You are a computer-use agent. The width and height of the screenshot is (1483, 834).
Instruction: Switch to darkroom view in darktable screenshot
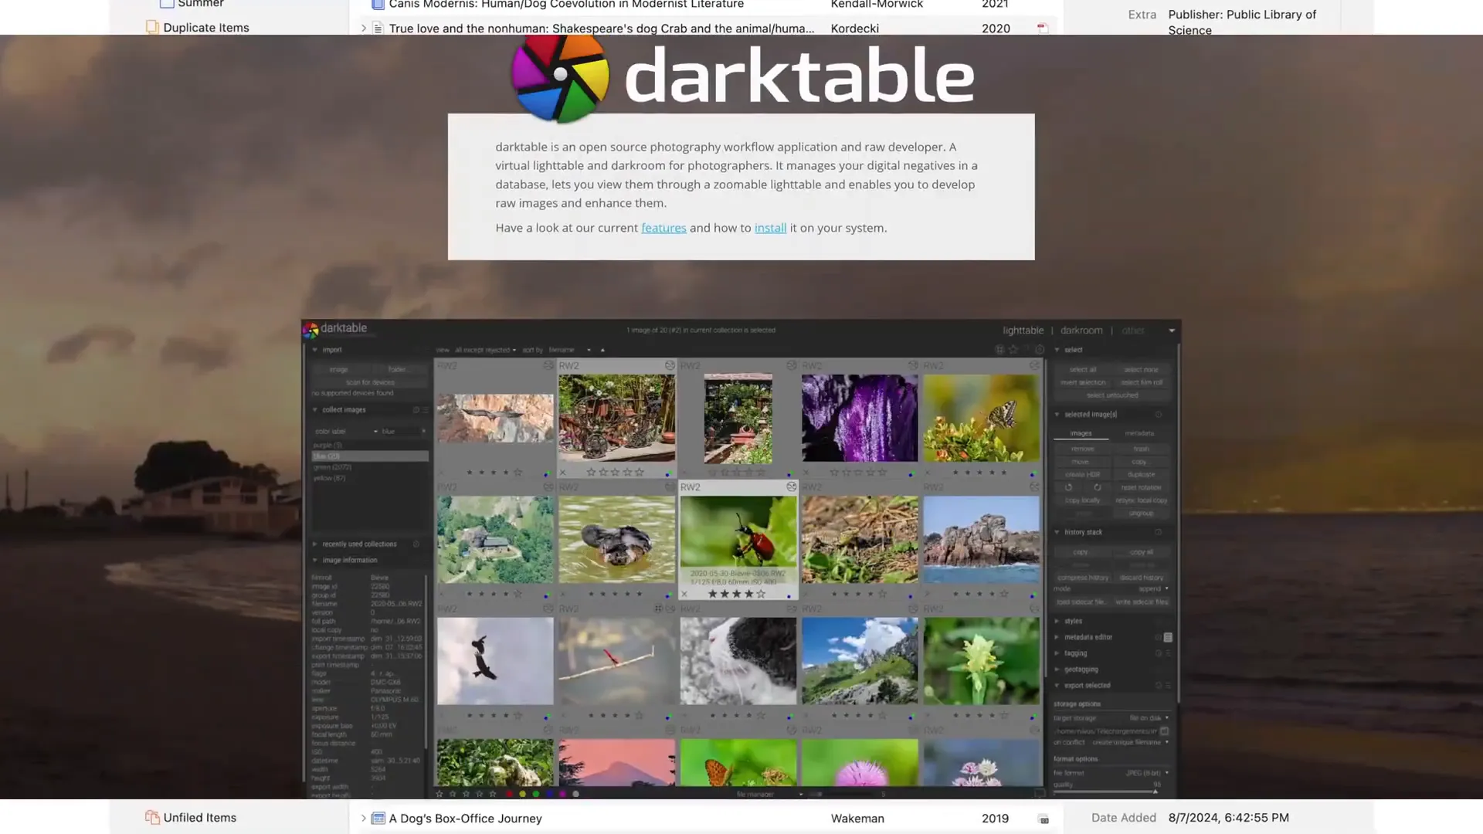tap(1081, 331)
